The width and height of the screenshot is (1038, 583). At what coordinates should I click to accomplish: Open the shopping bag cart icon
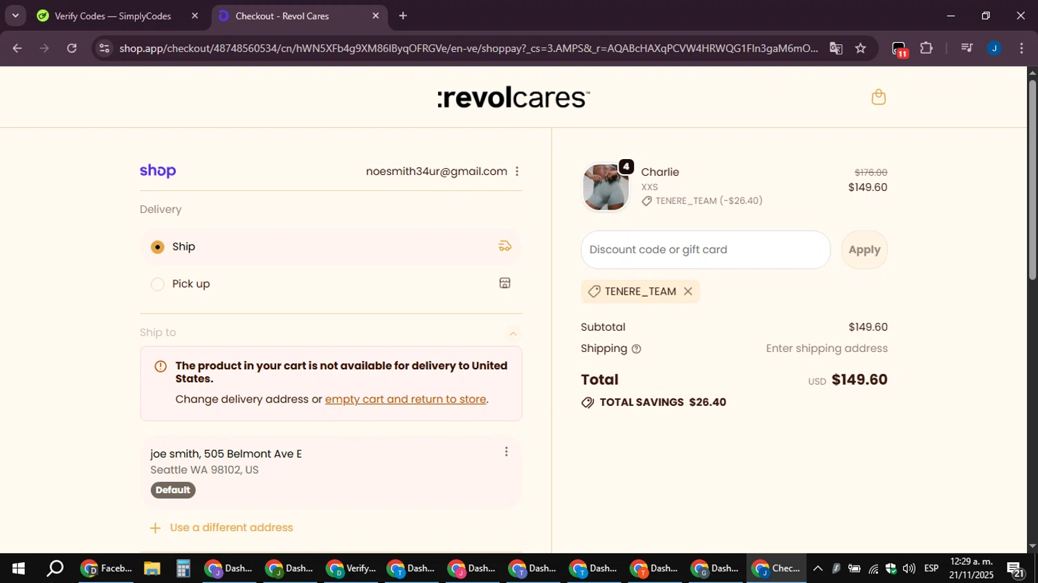coord(879,98)
